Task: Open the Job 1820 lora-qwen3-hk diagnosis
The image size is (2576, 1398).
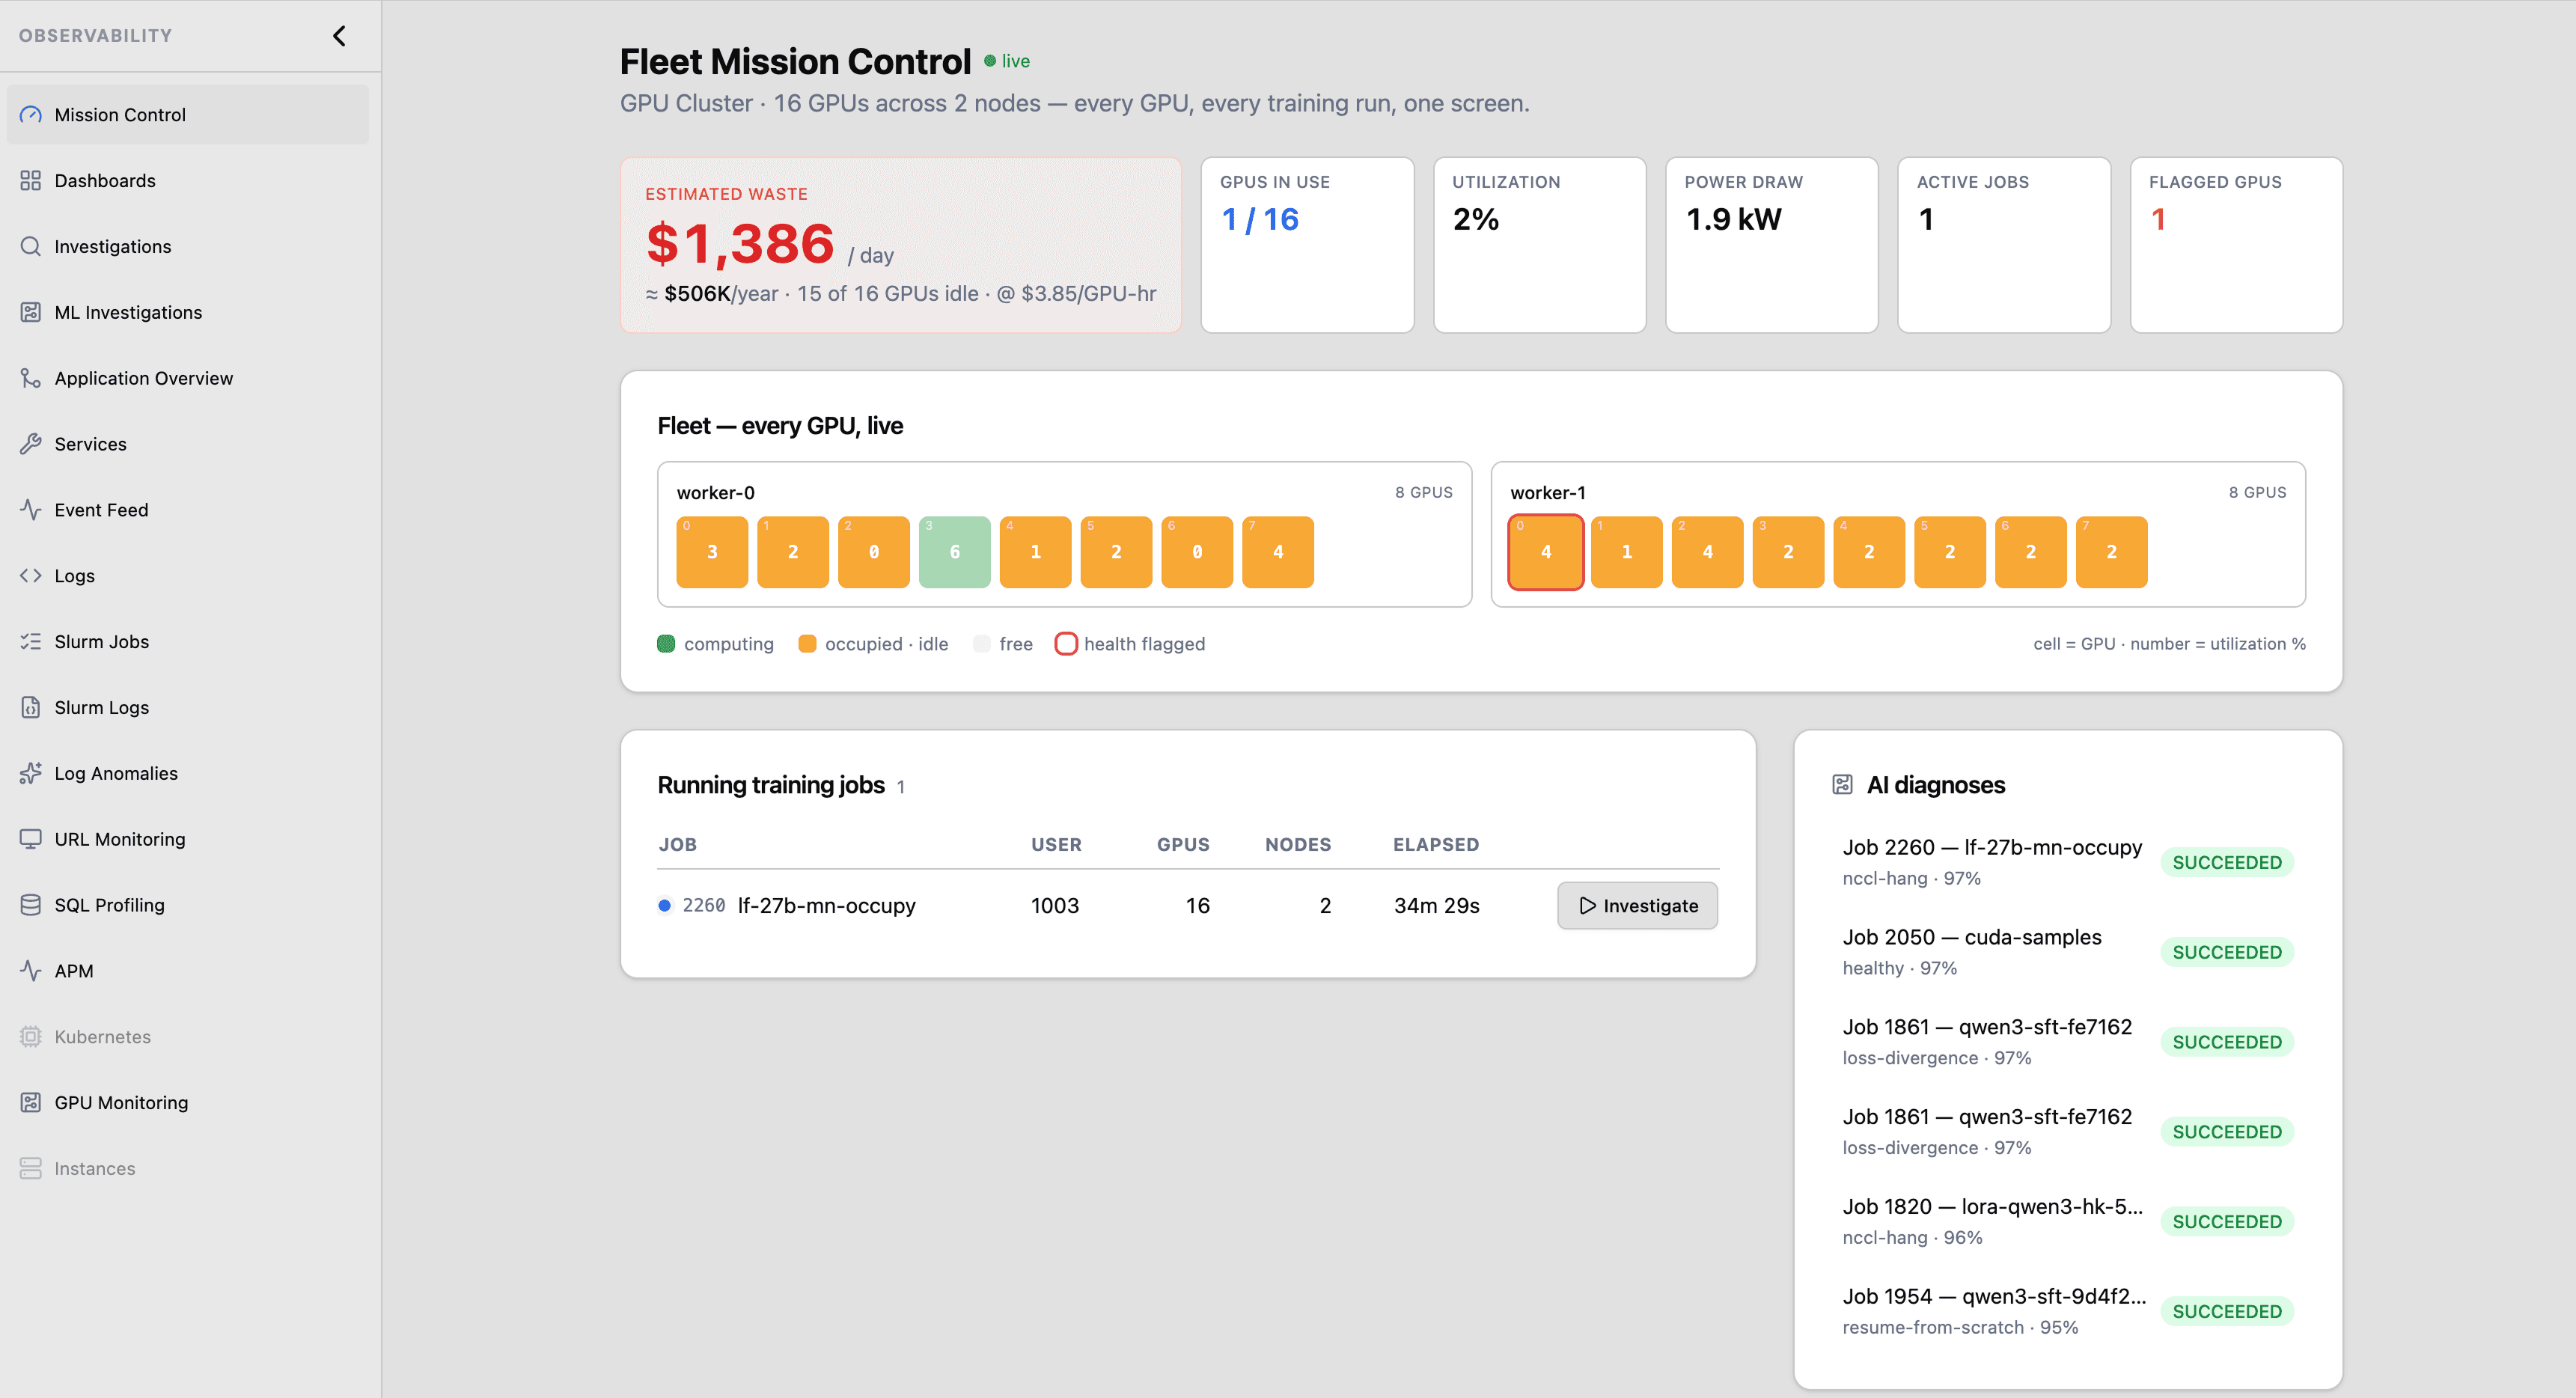Action: point(2068,1221)
